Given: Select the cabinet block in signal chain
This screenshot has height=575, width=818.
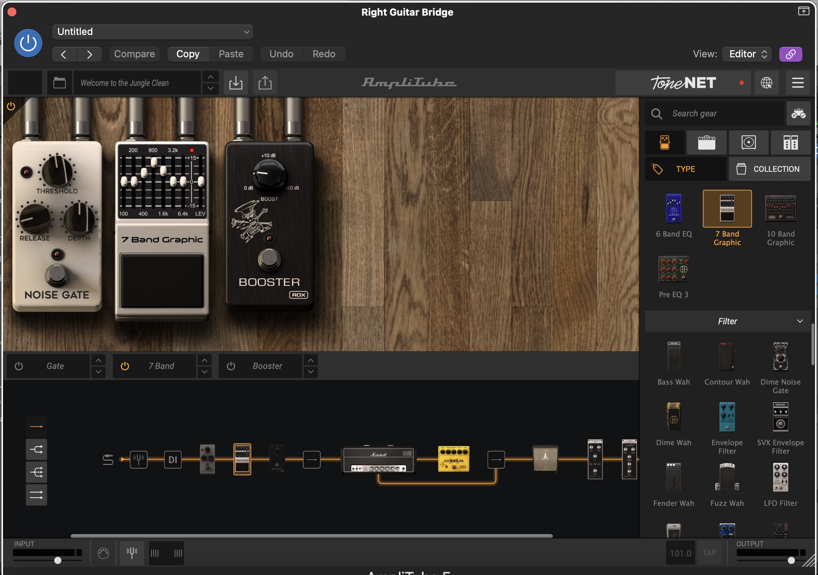Looking at the screenshot, I should (x=545, y=459).
